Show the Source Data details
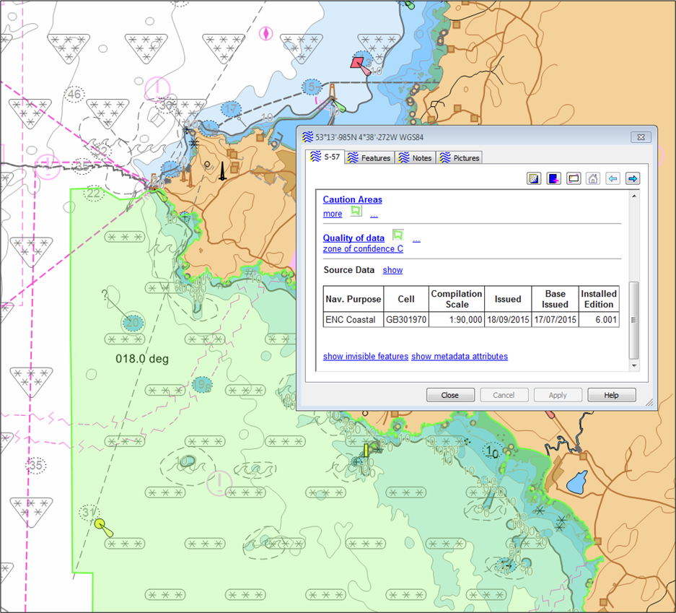This screenshot has height=613, width=676. pos(392,270)
